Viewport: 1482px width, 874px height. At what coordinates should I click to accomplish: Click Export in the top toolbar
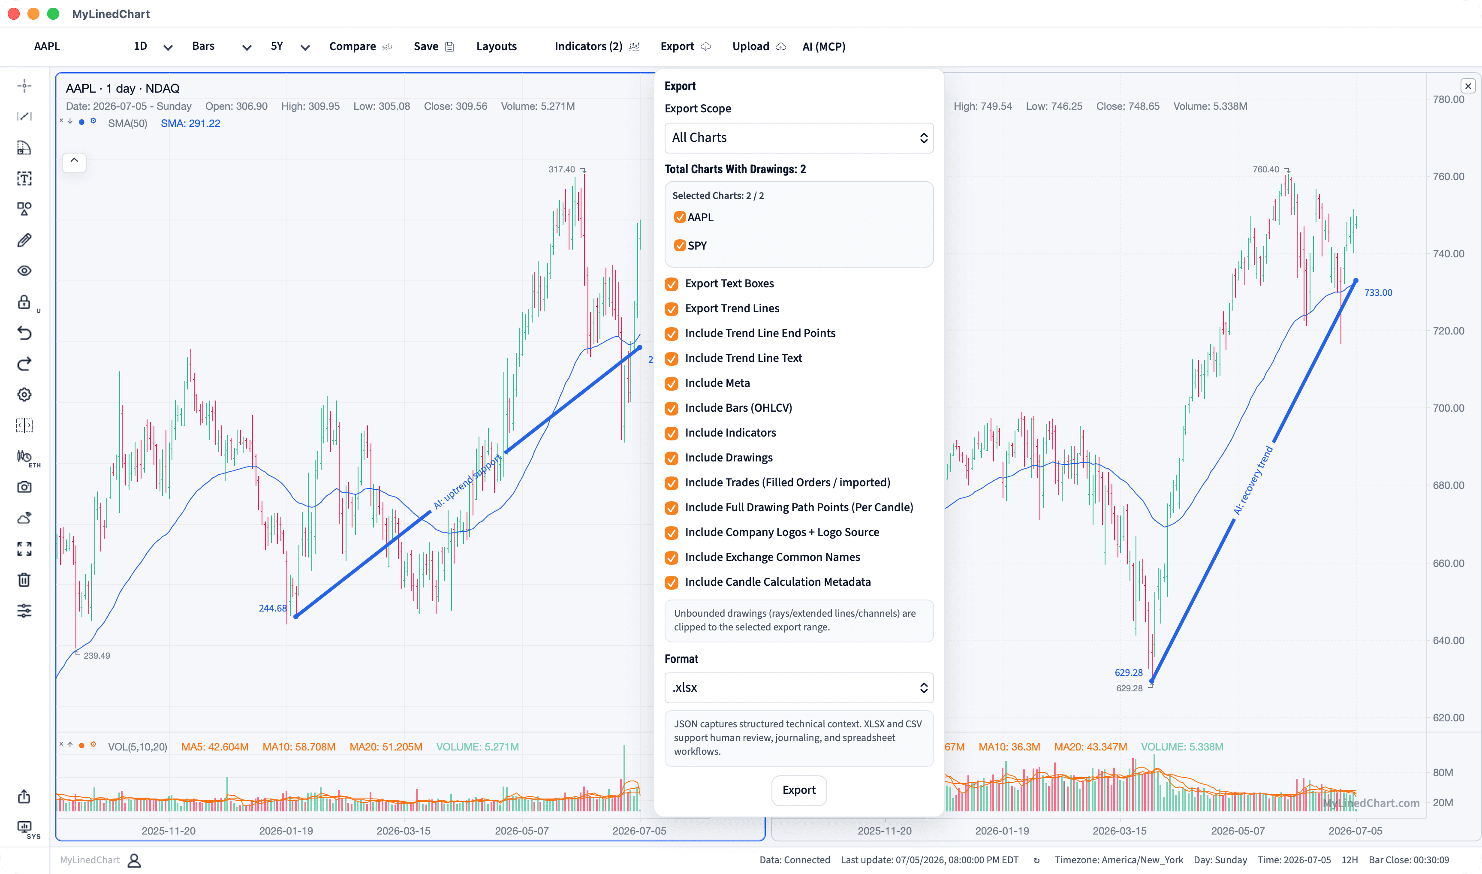pos(686,46)
